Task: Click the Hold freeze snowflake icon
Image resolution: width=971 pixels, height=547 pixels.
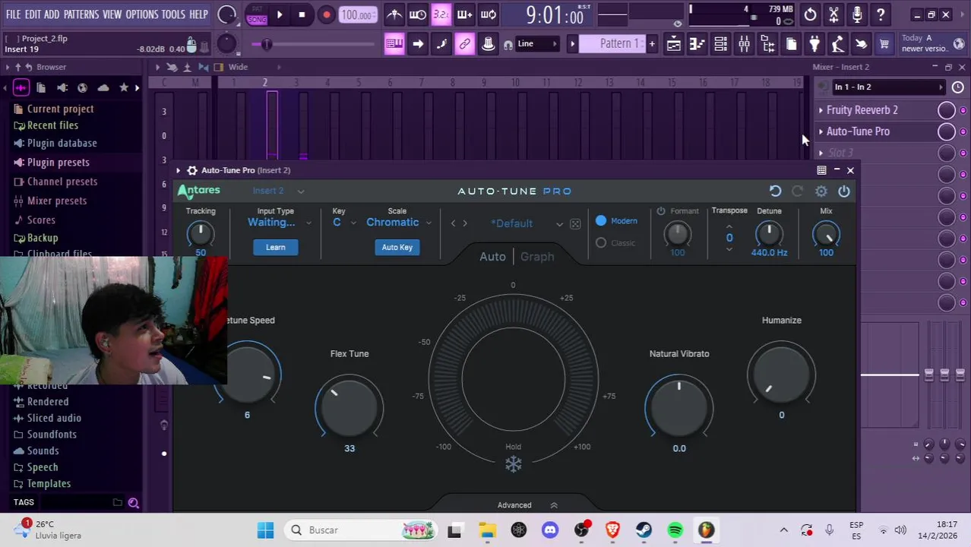Action: (x=514, y=464)
